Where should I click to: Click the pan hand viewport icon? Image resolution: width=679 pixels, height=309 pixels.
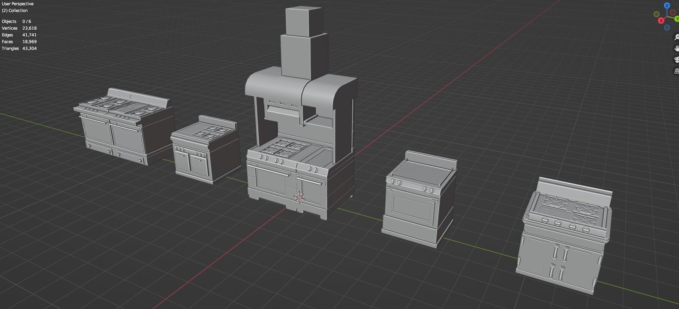pyautogui.click(x=676, y=48)
